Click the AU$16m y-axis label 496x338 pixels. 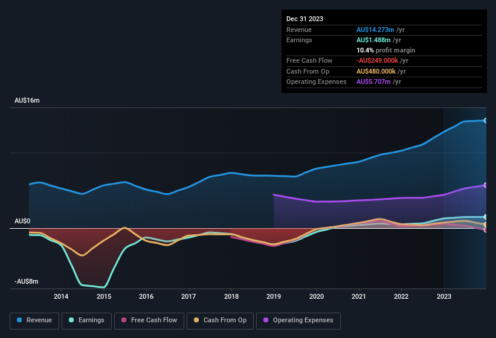point(27,101)
